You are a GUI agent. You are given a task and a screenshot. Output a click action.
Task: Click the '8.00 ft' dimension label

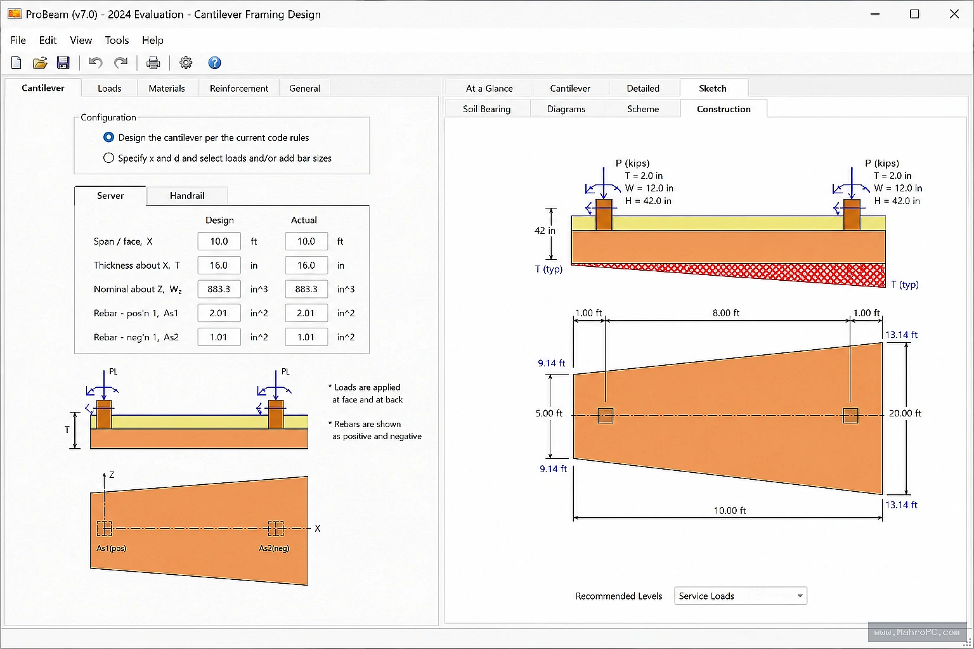[726, 313]
